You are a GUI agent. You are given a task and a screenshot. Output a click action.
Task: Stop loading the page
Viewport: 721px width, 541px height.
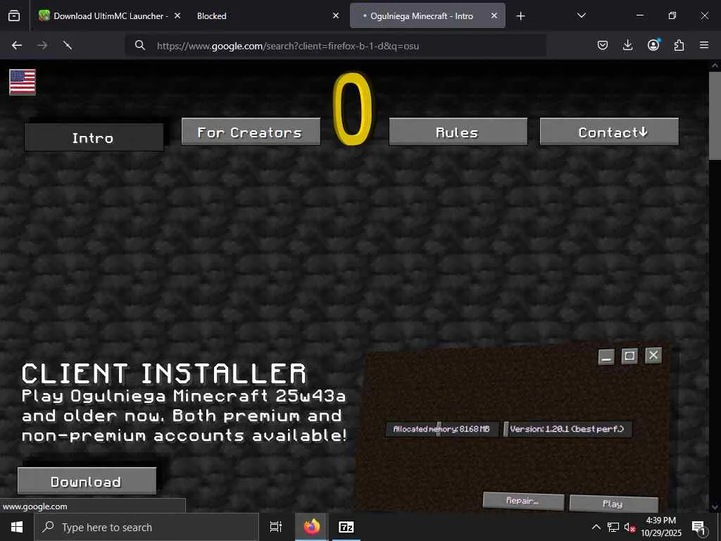point(68,45)
